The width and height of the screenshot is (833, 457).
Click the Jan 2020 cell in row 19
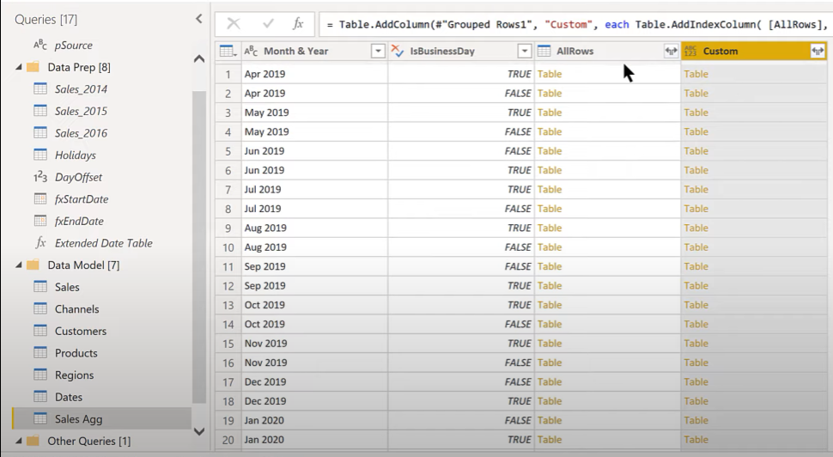[x=314, y=420]
